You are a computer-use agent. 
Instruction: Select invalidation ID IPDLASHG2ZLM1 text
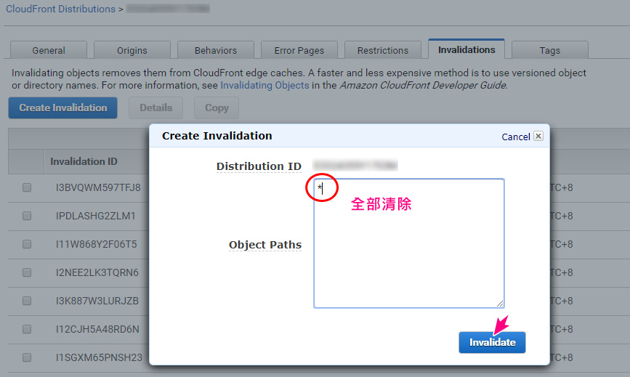(x=96, y=216)
